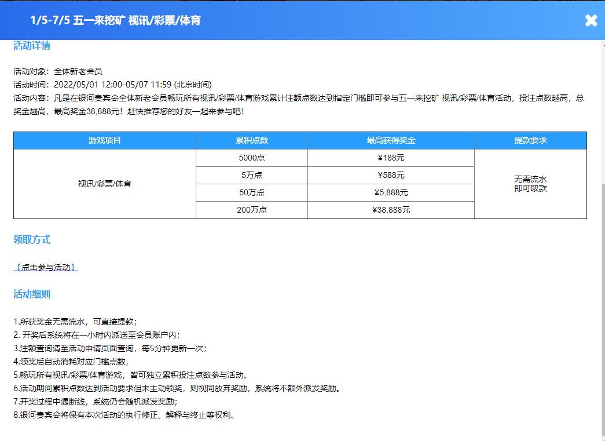
Task: Click the 【点击参与活动】 link
Action: coord(46,267)
